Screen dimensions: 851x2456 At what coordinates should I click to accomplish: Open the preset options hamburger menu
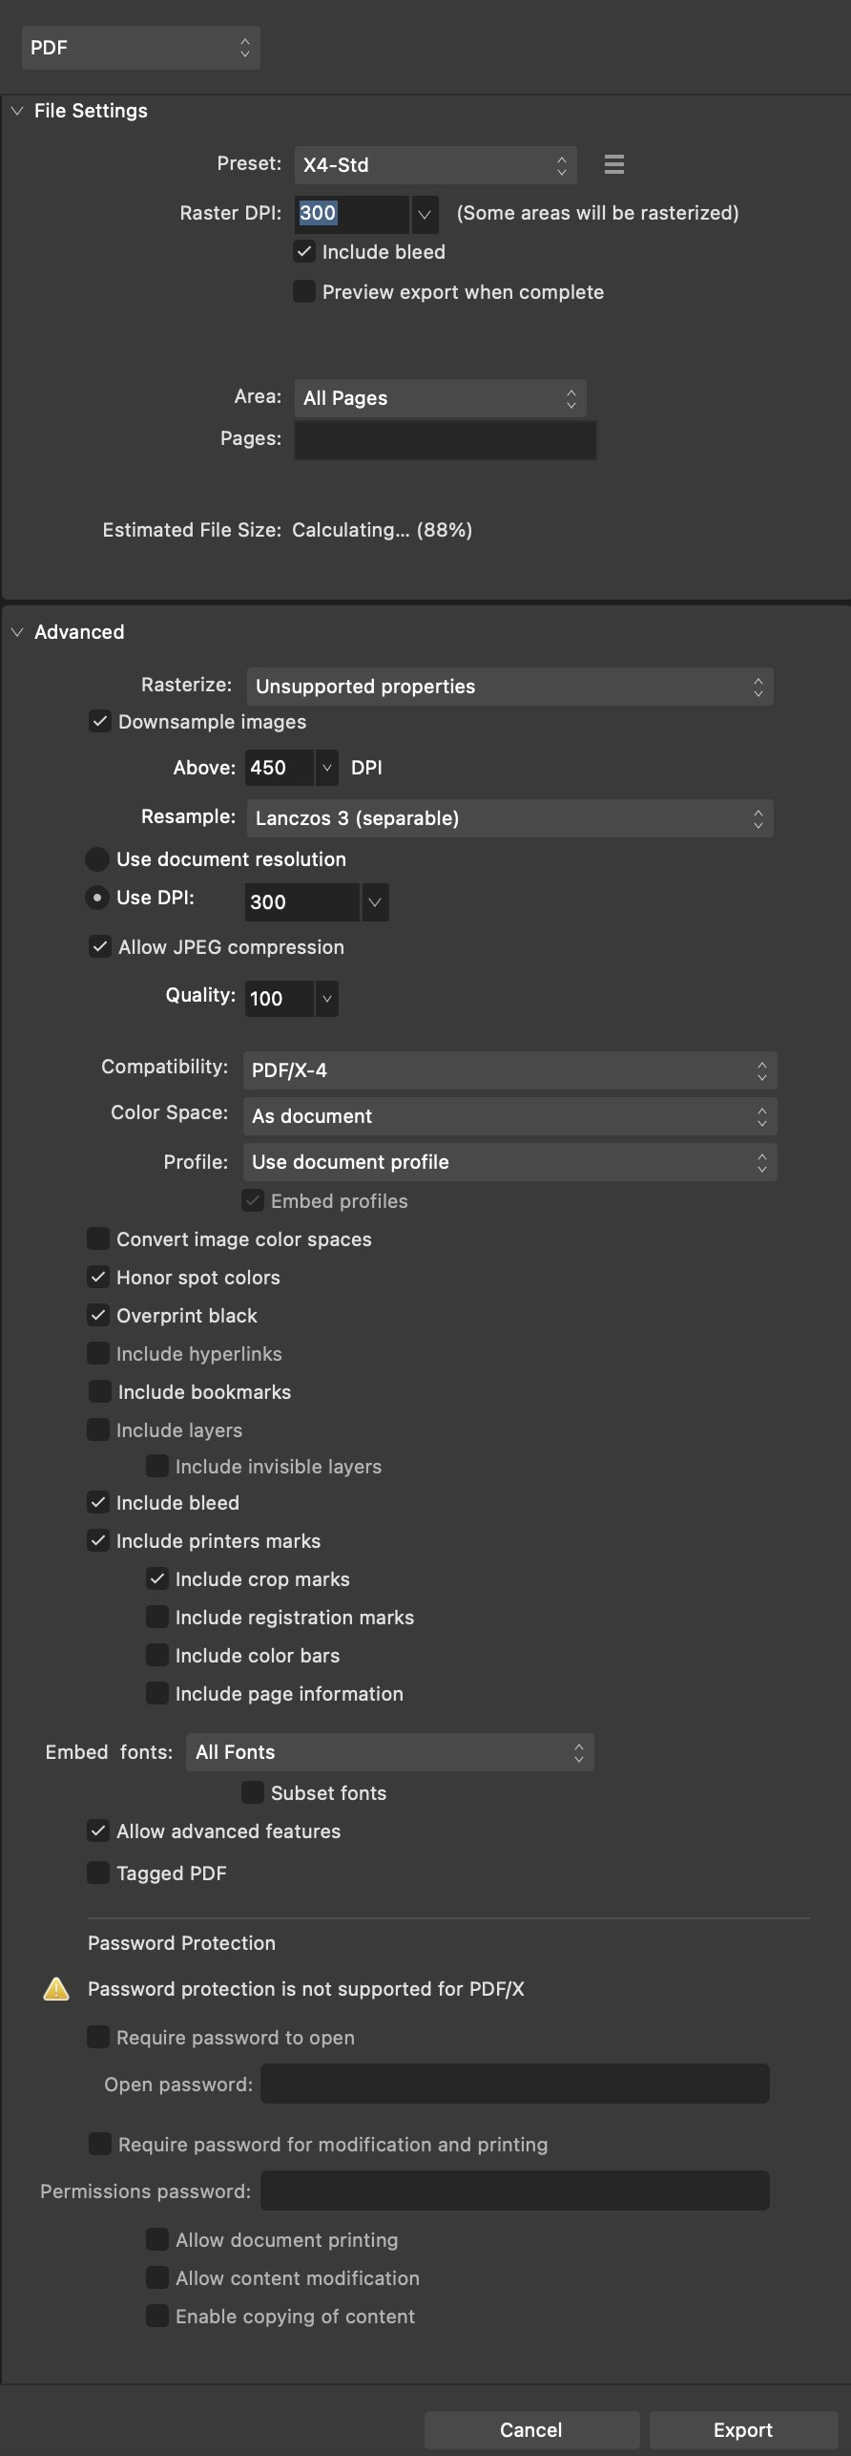pos(614,164)
